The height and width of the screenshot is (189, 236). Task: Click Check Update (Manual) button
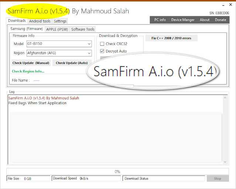pos(31,63)
